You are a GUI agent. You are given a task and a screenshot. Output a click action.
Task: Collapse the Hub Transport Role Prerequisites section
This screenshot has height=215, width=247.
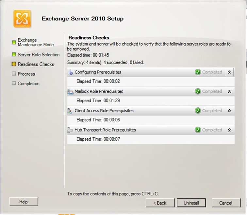pyautogui.click(x=229, y=130)
